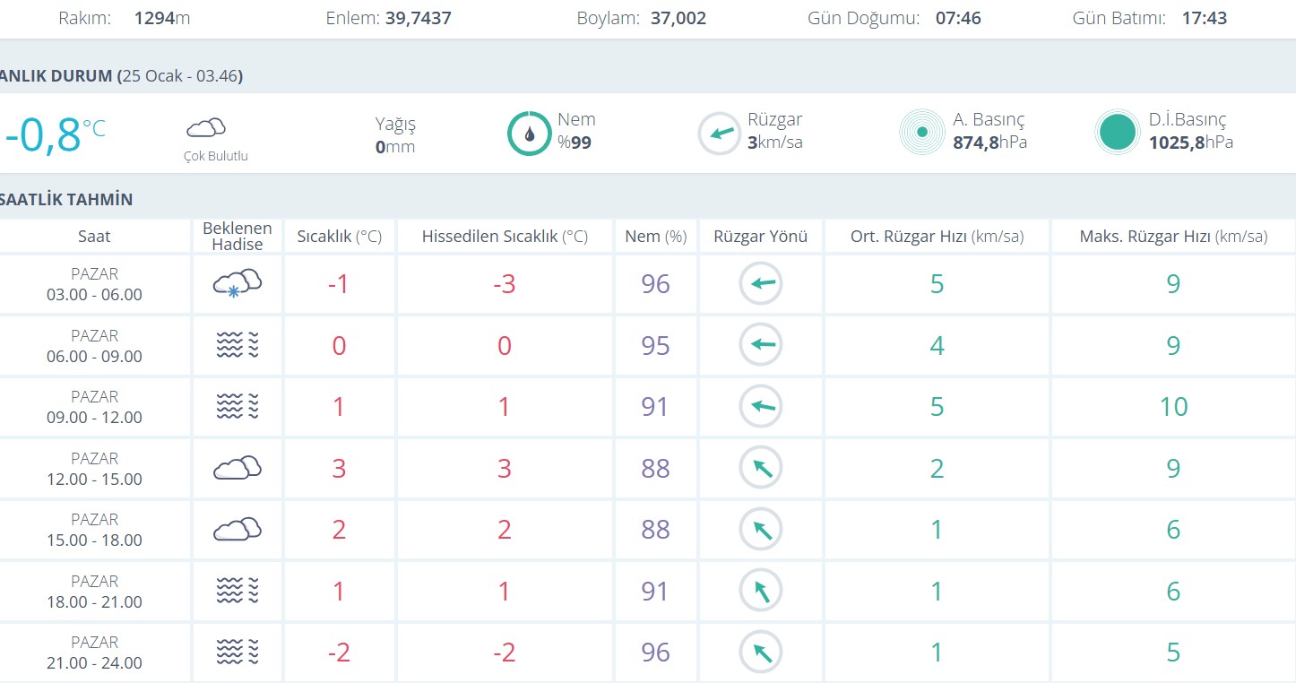
Task: Click the cloud icon for 12.00-15.00
Action: click(237, 468)
